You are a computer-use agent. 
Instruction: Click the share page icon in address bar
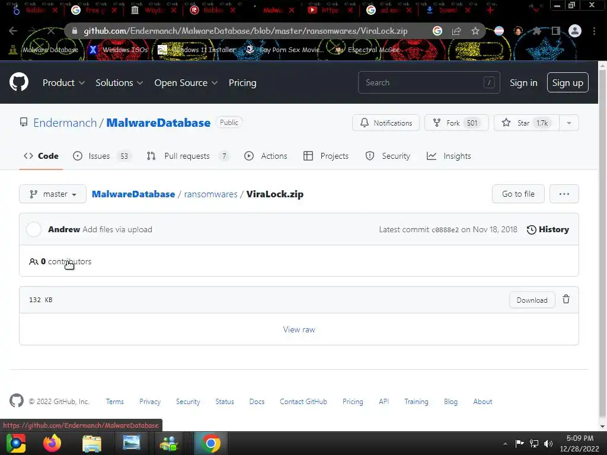456,31
